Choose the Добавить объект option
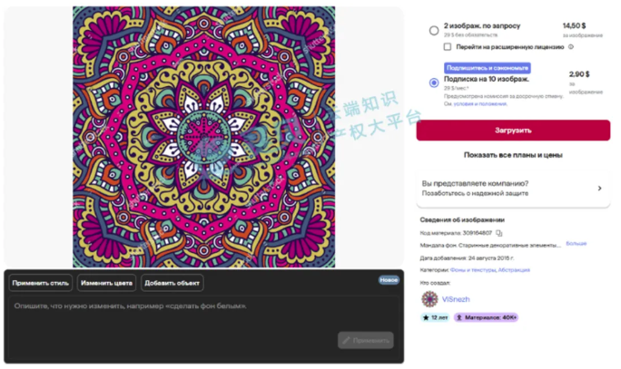The image size is (621, 369). [172, 283]
